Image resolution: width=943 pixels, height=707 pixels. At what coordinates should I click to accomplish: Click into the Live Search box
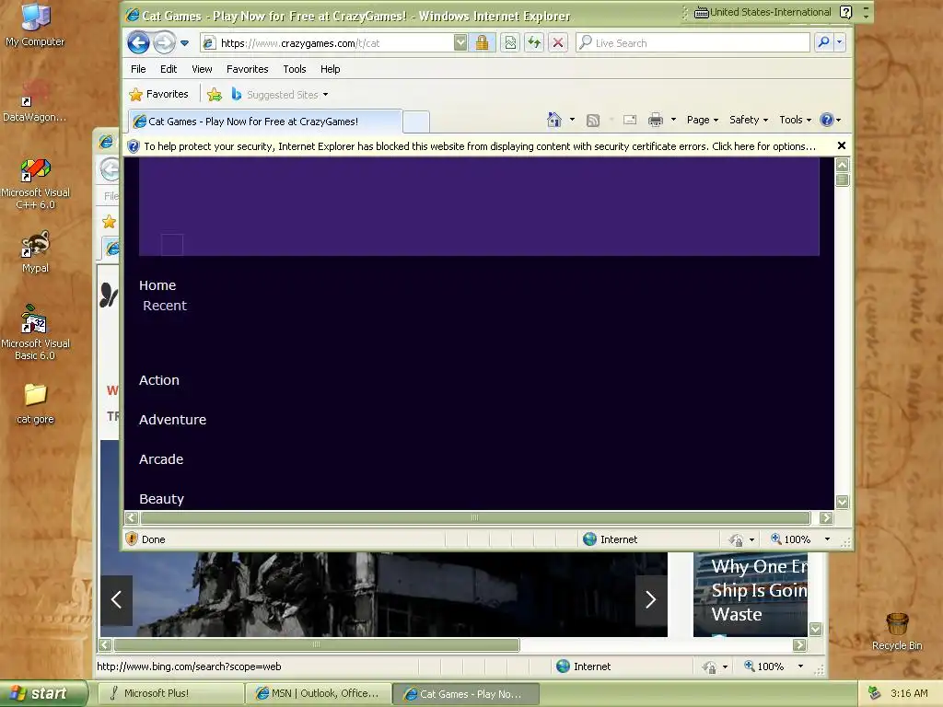pyautogui.click(x=693, y=42)
